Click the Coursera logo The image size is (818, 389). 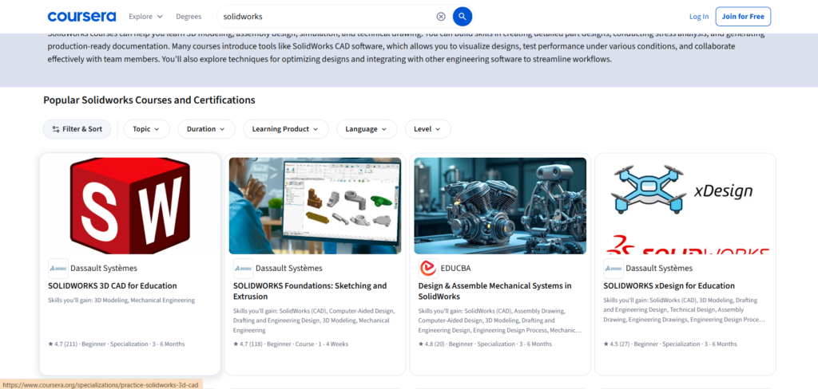[82, 16]
